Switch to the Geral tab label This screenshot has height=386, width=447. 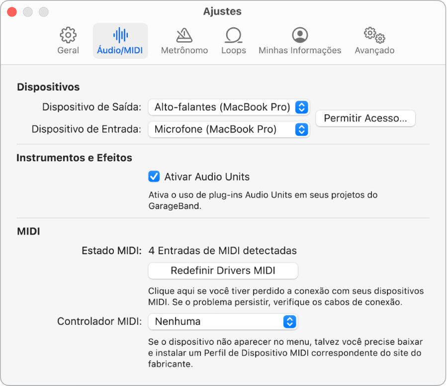coord(67,50)
